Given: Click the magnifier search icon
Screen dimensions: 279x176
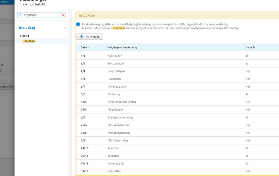Looking at the screenshot, I should click(20, 15).
